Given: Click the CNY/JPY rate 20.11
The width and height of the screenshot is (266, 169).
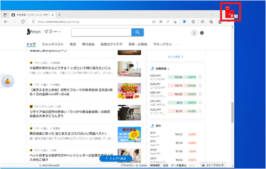Looking at the screenshot, I should tap(179, 103).
